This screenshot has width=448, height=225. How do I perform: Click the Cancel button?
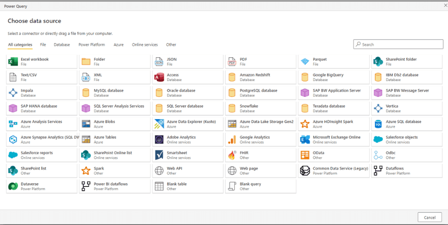click(x=430, y=217)
